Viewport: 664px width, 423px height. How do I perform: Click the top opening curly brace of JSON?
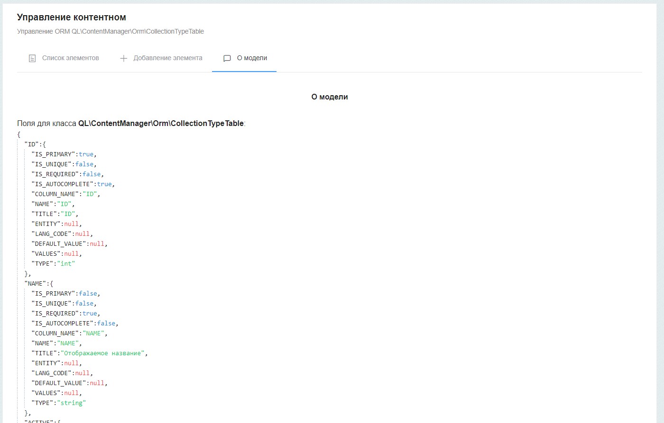pyautogui.click(x=19, y=135)
